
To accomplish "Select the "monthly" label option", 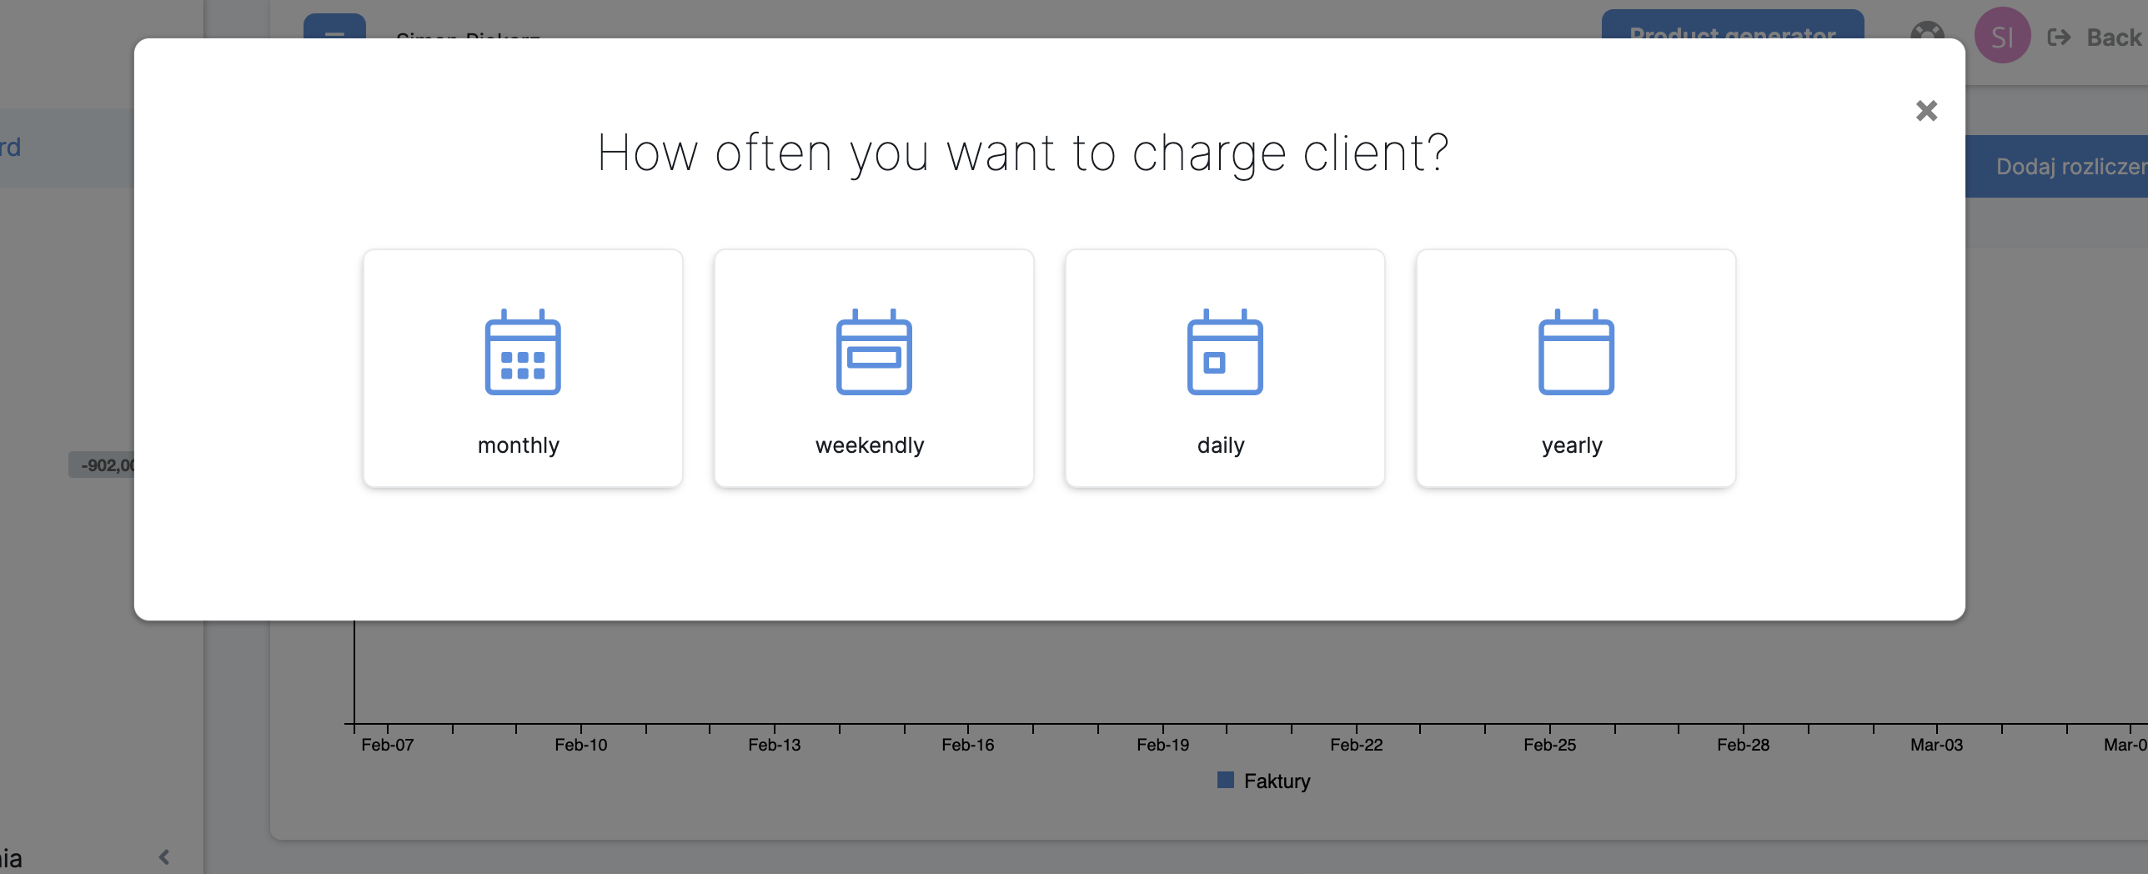I will [x=519, y=445].
